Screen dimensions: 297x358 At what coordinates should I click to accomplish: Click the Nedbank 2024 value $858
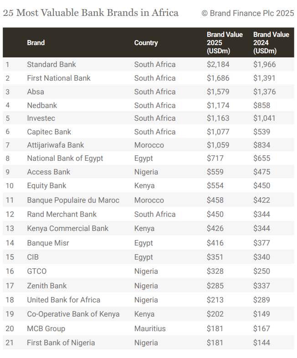262,105
